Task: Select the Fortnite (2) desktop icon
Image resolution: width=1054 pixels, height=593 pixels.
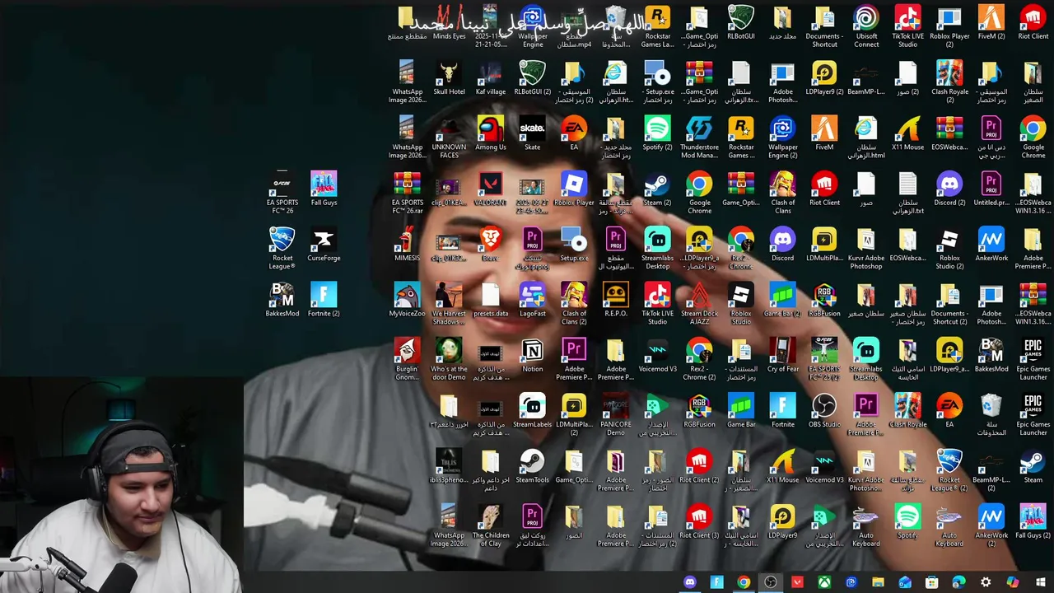Action: (324, 300)
